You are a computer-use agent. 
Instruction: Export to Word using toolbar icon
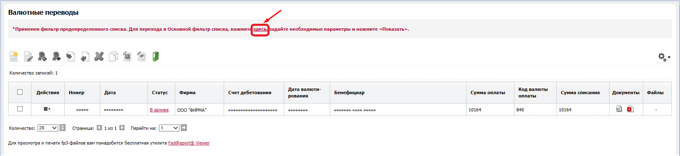pos(141,57)
